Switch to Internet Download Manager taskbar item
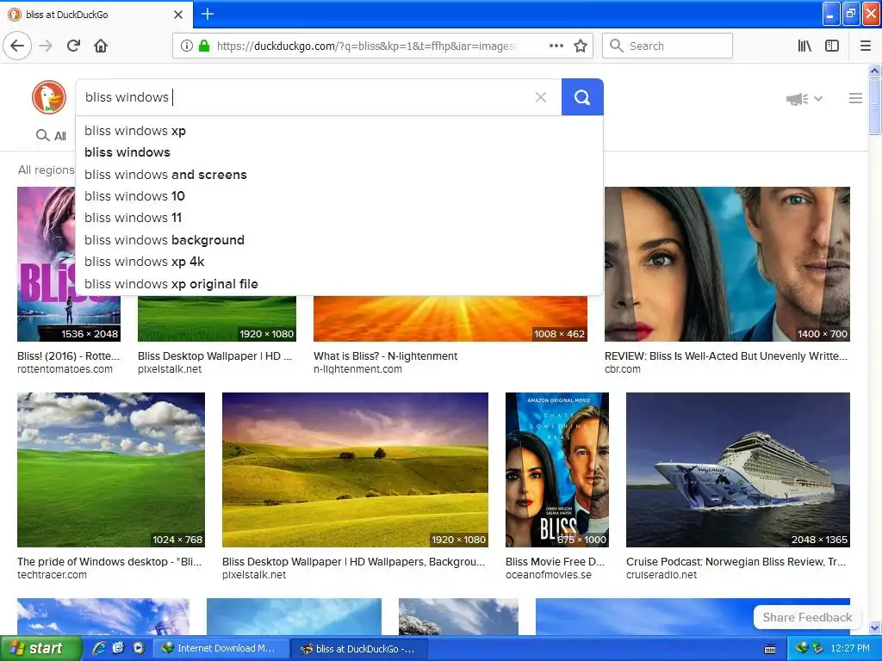The width and height of the screenshot is (882, 661). click(220, 649)
